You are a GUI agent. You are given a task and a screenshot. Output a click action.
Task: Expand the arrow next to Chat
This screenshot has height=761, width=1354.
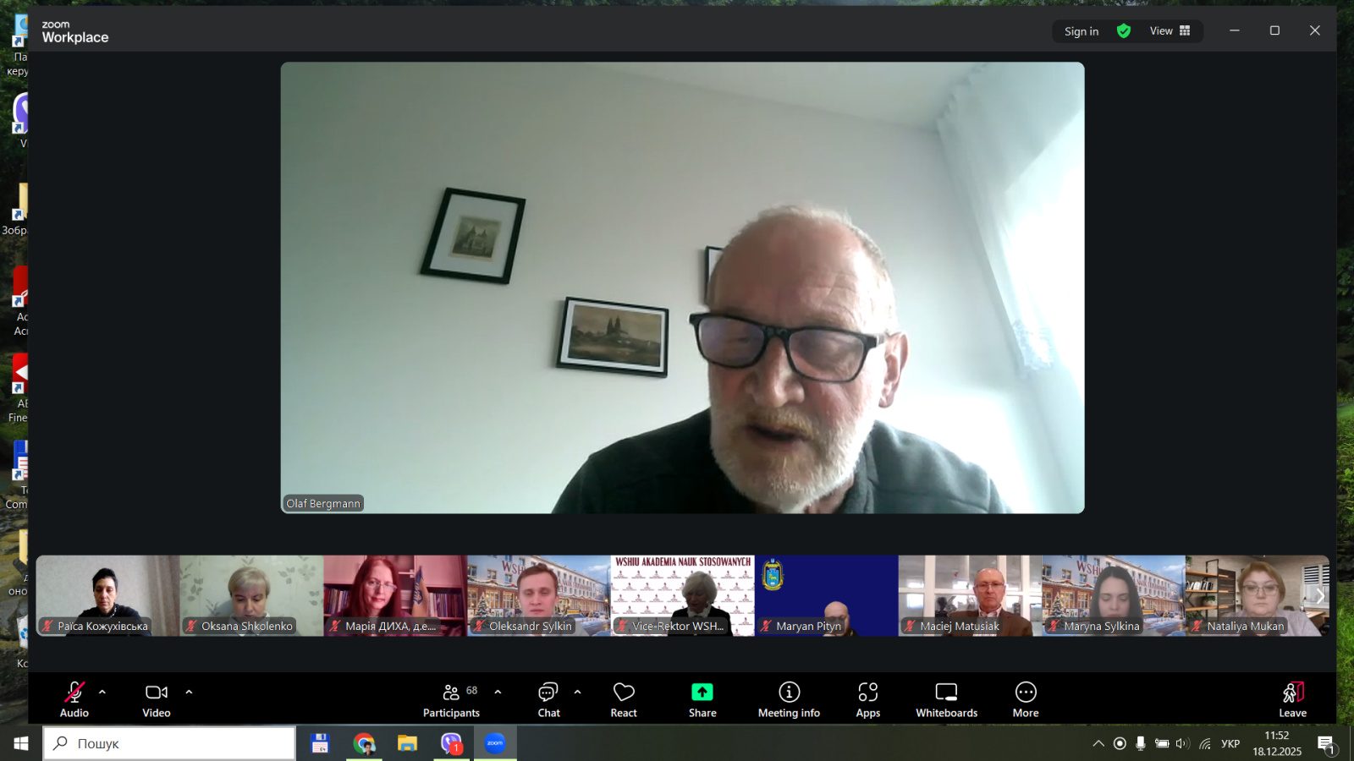point(577,692)
